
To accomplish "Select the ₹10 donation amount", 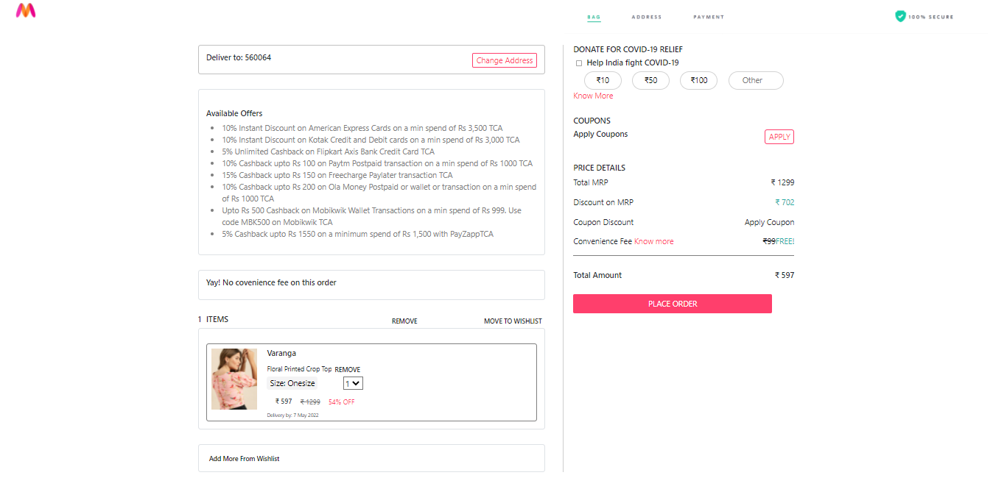I will click(603, 80).
